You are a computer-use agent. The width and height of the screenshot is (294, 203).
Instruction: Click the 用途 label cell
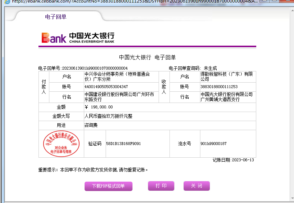[61, 125]
